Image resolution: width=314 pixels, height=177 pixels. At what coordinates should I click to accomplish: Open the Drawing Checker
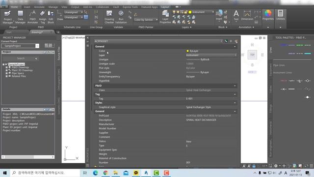coord(109,17)
